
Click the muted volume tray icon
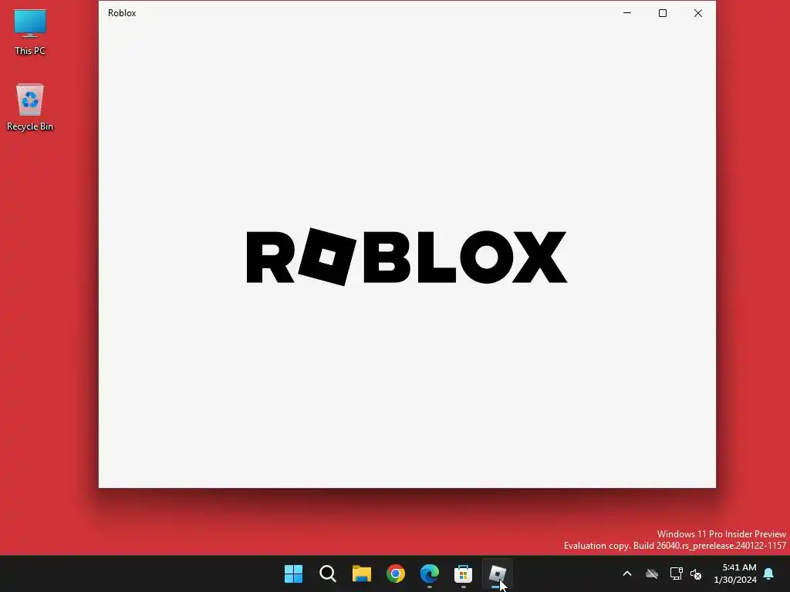[696, 573]
